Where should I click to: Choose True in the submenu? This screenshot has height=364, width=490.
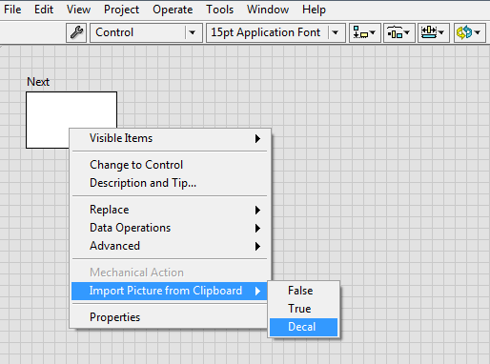coord(303,309)
